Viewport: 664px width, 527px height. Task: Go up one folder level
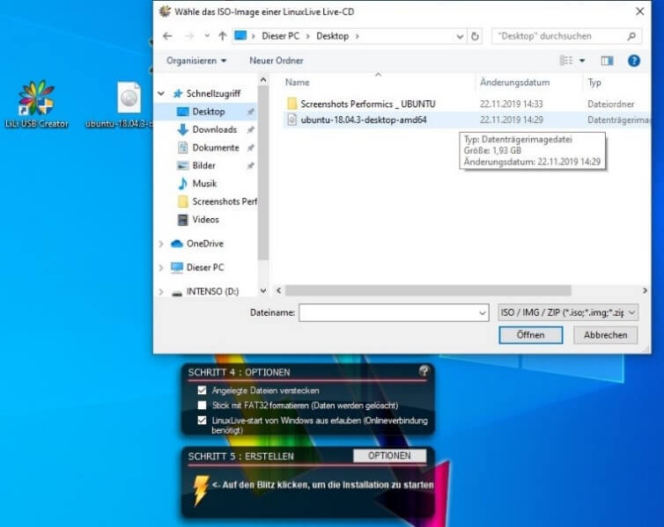click(222, 36)
